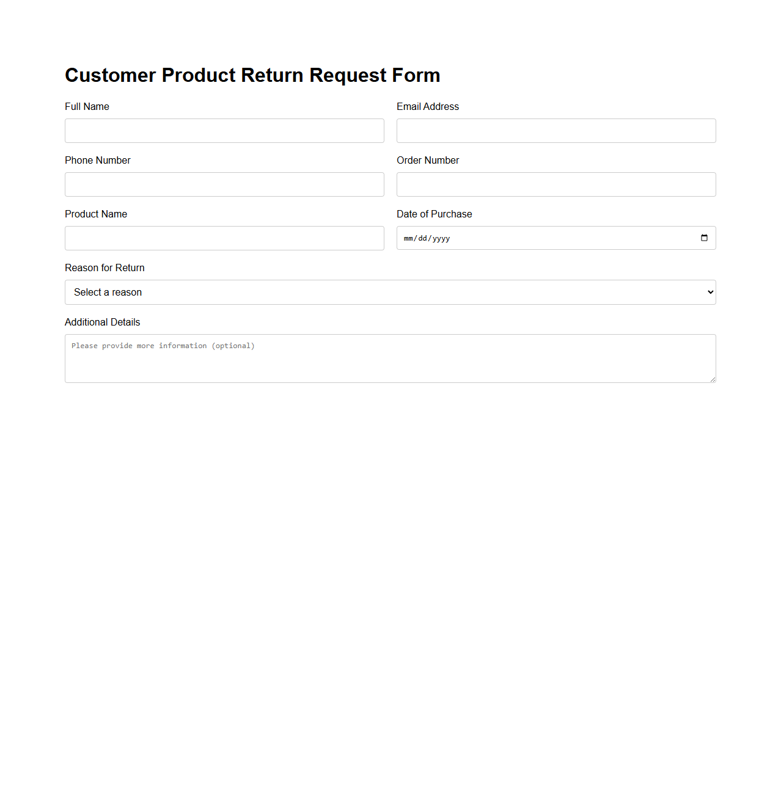Click the Order Number text field
This screenshot has height=794, width=781.
tap(555, 184)
